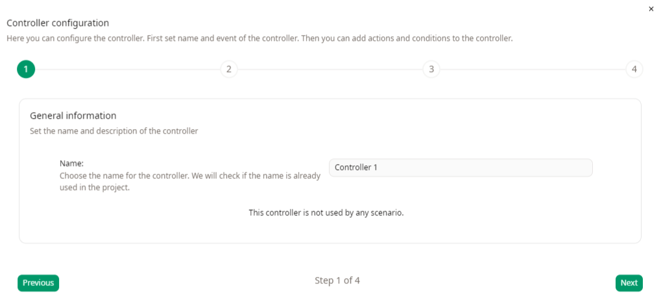
Task: Select step 1 in the wizard stepper
Action: pos(26,69)
